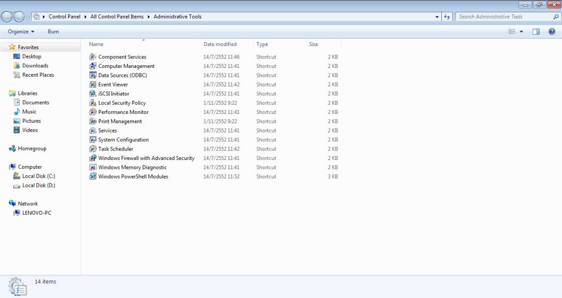Select the Performance Monitor icon
The height and width of the screenshot is (298, 562).
pyautogui.click(x=93, y=112)
